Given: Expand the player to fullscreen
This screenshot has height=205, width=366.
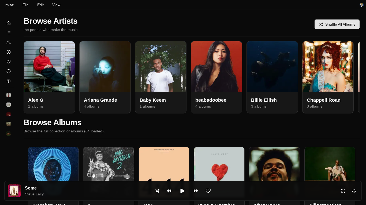Looking at the screenshot, I should (x=343, y=191).
